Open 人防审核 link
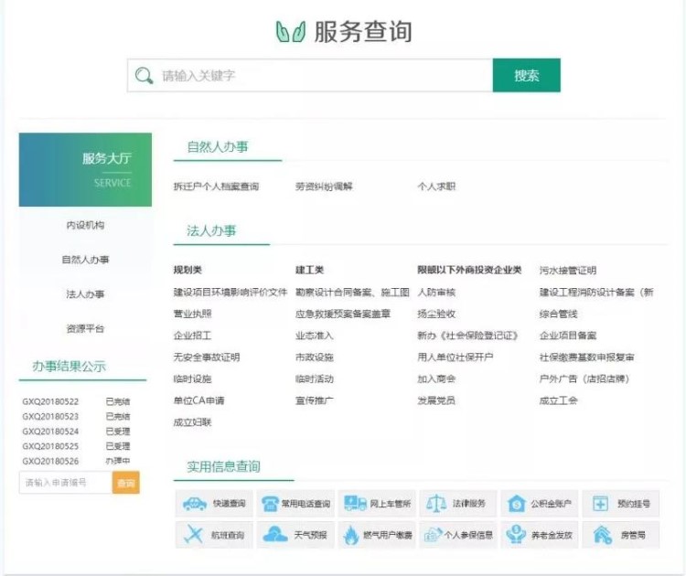 coord(436,293)
